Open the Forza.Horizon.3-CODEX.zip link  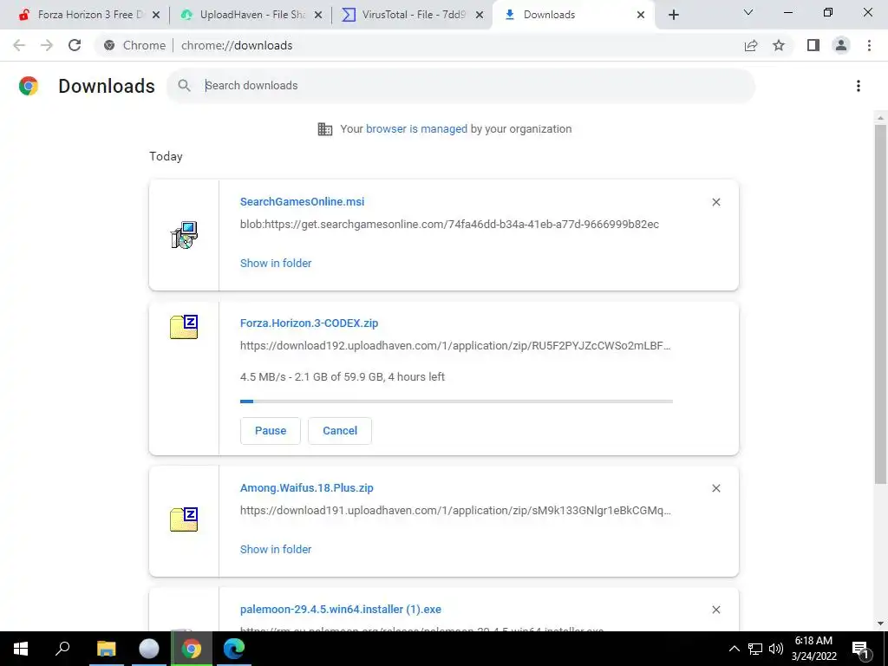point(310,323)
